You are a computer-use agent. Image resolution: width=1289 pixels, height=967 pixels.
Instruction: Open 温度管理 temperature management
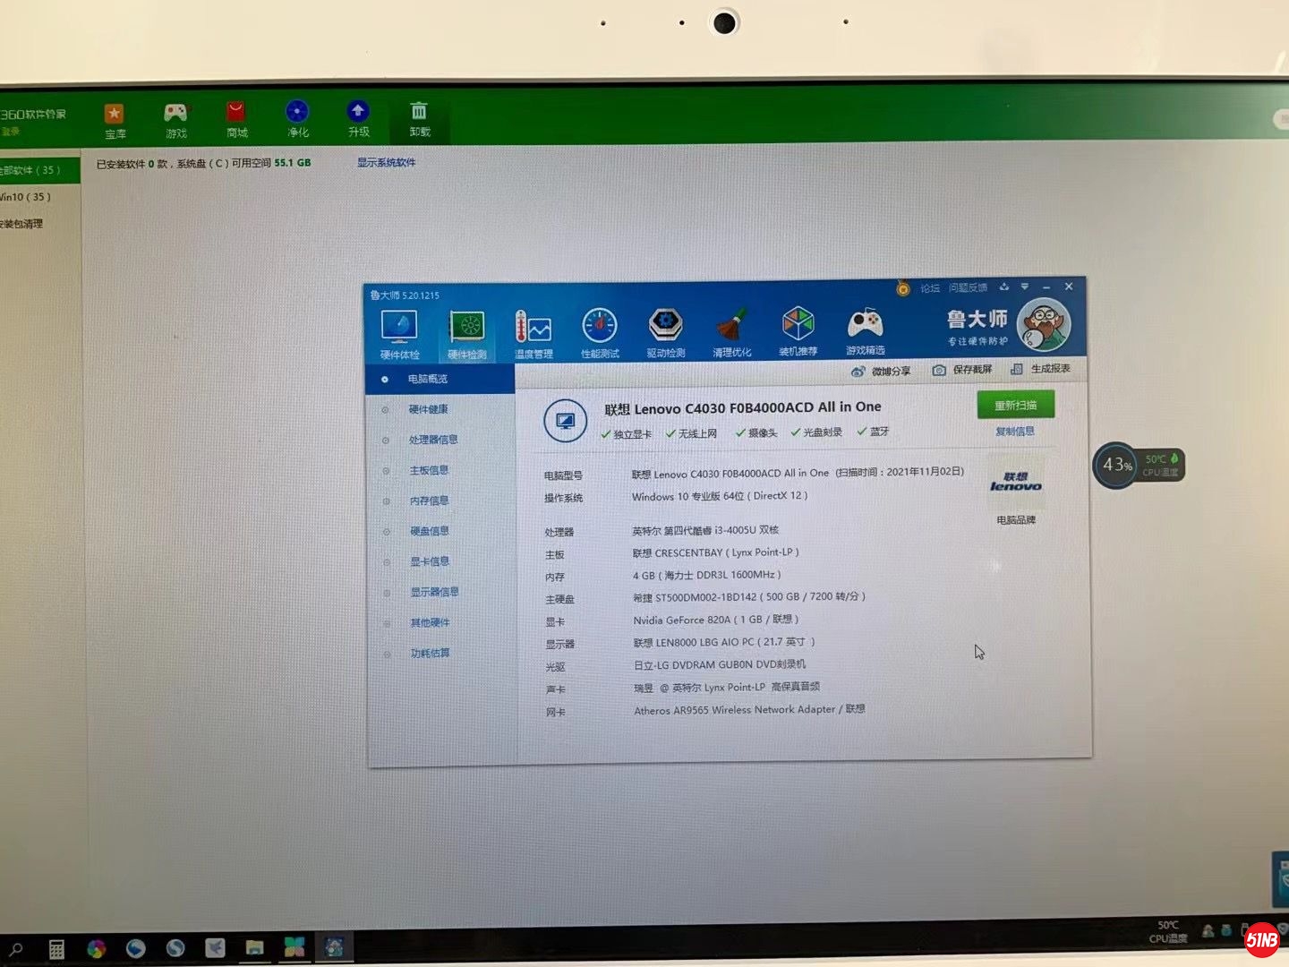(x=534, y=334)
